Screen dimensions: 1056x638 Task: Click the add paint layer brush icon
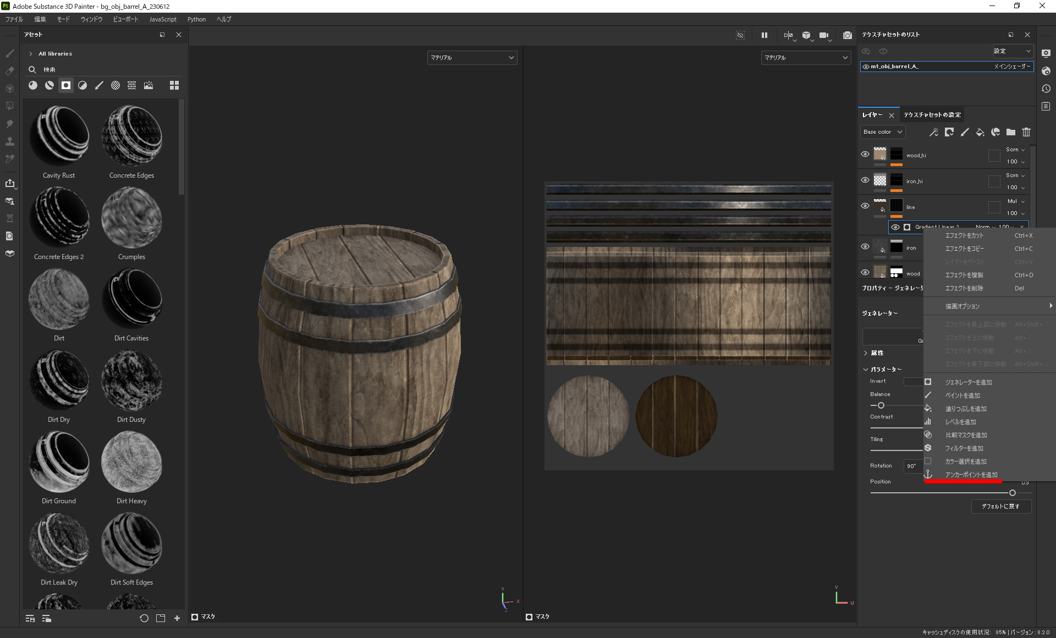pyautogui.click(x=965, y=132)
